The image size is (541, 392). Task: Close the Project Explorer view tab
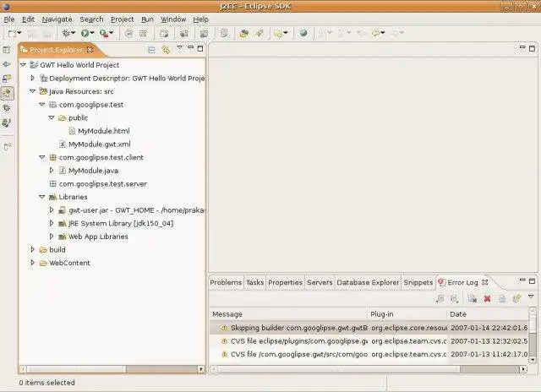pos(90,50)
